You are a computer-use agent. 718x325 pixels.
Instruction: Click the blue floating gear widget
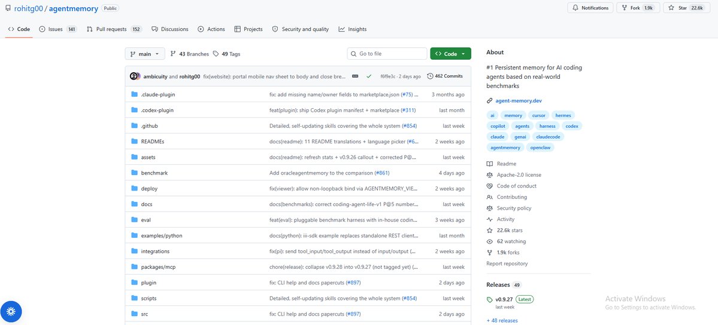pos(11,312)
